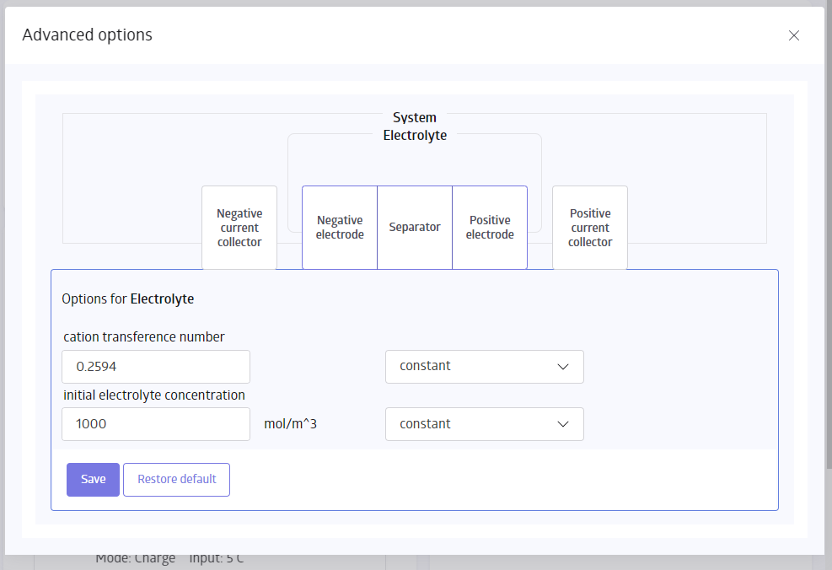Select the Positive current collector component

tap(589, 227)
